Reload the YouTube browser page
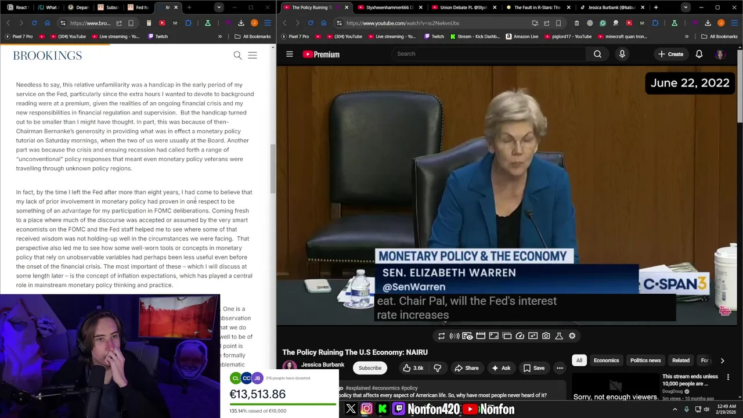 pyautogui.click(x=311, y=23)
